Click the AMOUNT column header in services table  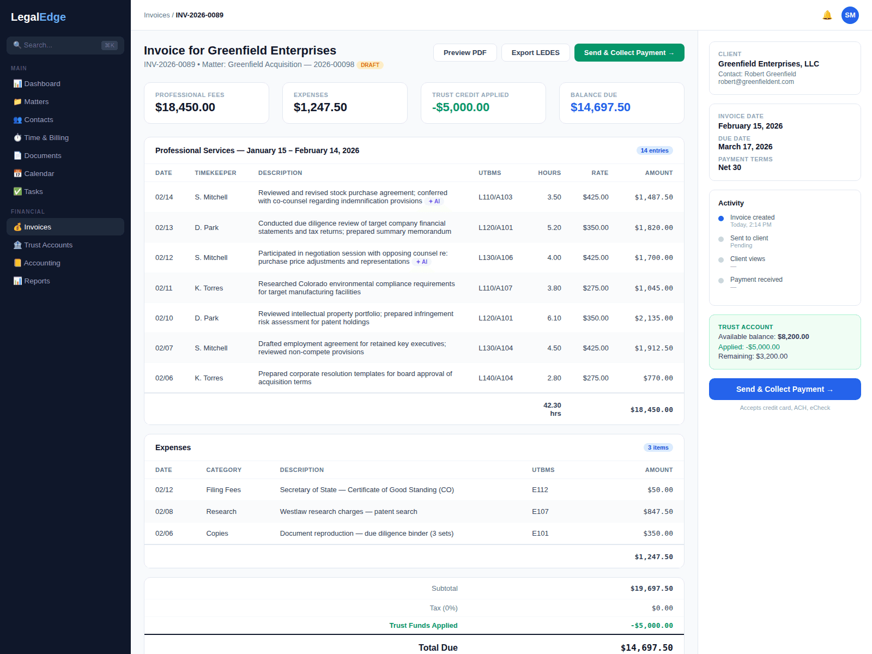pos(659,173)
